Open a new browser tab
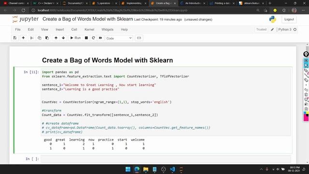The image size is (309, 174). pos(270,3)
